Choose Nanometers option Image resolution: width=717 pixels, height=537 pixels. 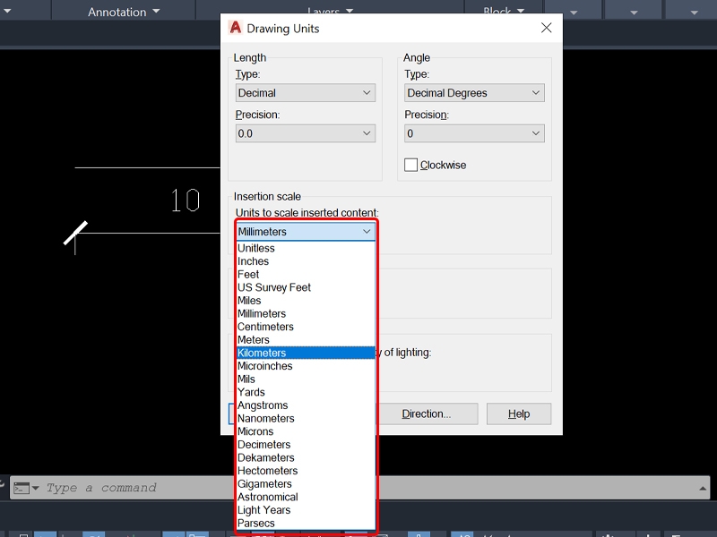(306, 418)
